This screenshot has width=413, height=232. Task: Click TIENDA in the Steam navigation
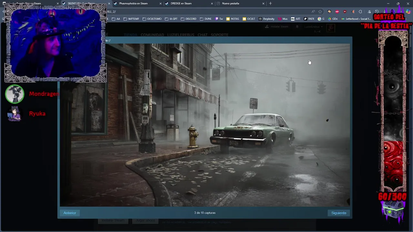coord(130,35)
